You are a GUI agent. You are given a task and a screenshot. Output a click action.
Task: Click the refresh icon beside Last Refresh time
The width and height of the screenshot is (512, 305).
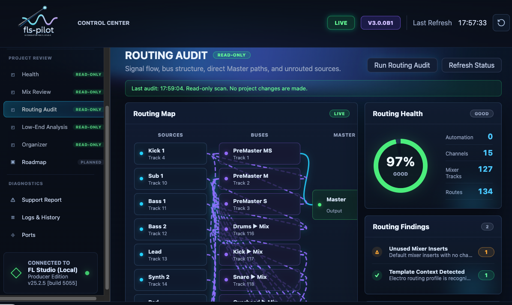coord(501,23)
